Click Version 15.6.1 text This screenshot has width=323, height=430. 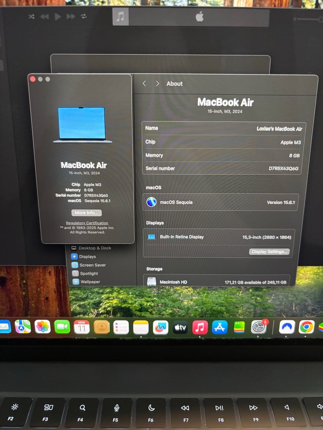[281, 202]
